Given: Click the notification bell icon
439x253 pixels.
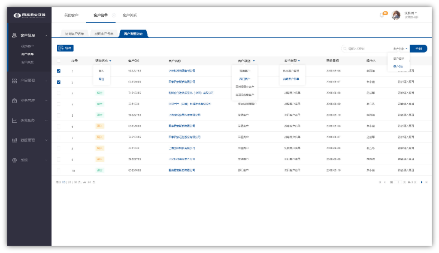Looking at the screenshot, I should [x=381, y=15].
